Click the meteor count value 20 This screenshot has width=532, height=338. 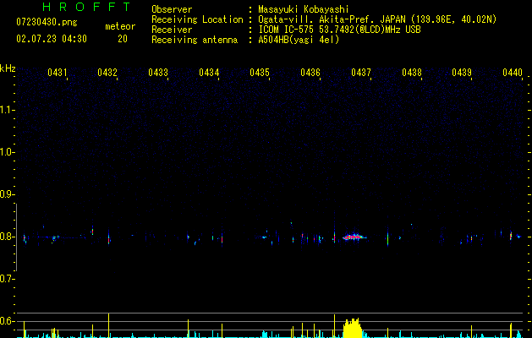tap(123, 39)
